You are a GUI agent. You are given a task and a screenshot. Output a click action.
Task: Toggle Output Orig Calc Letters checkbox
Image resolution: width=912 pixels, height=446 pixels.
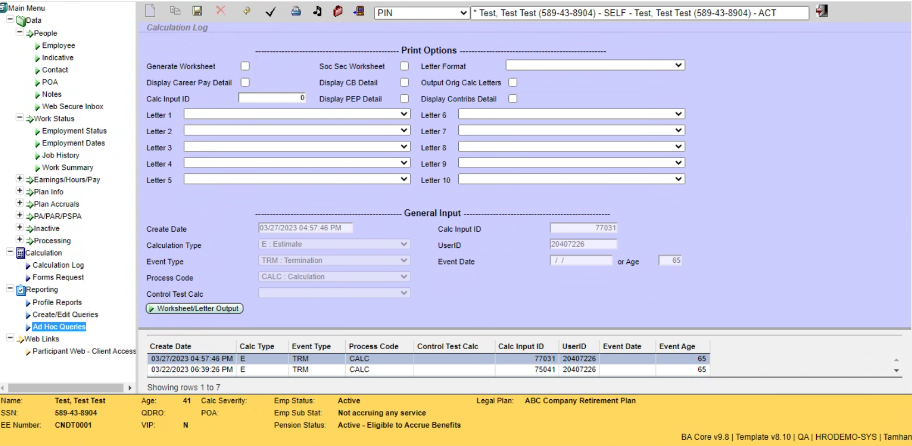click(513, 82)
